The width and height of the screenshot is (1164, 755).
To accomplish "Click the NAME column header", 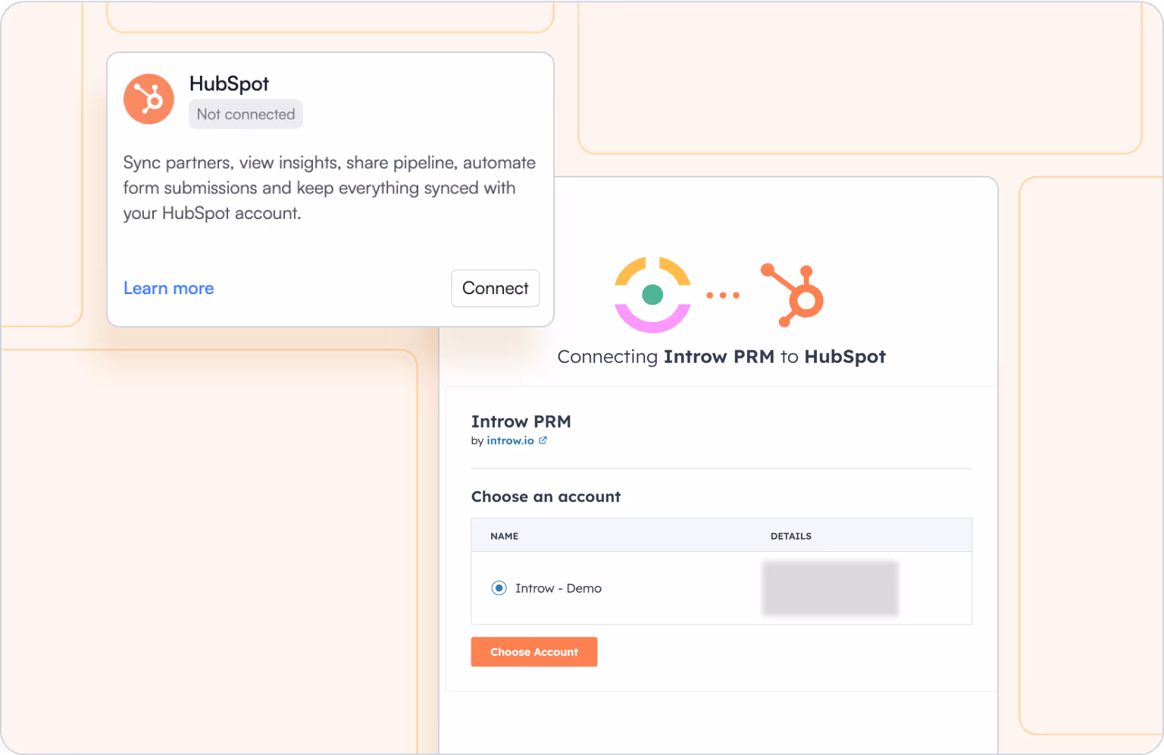I will [504, 536].
